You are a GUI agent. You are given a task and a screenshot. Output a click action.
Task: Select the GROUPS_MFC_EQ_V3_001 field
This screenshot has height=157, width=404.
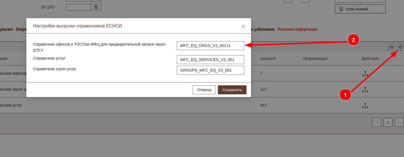[x=210, y=70]
